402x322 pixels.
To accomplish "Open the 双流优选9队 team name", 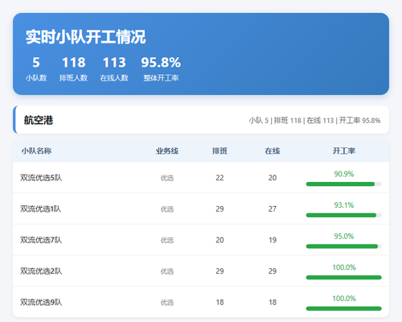I will pos(41,302).
